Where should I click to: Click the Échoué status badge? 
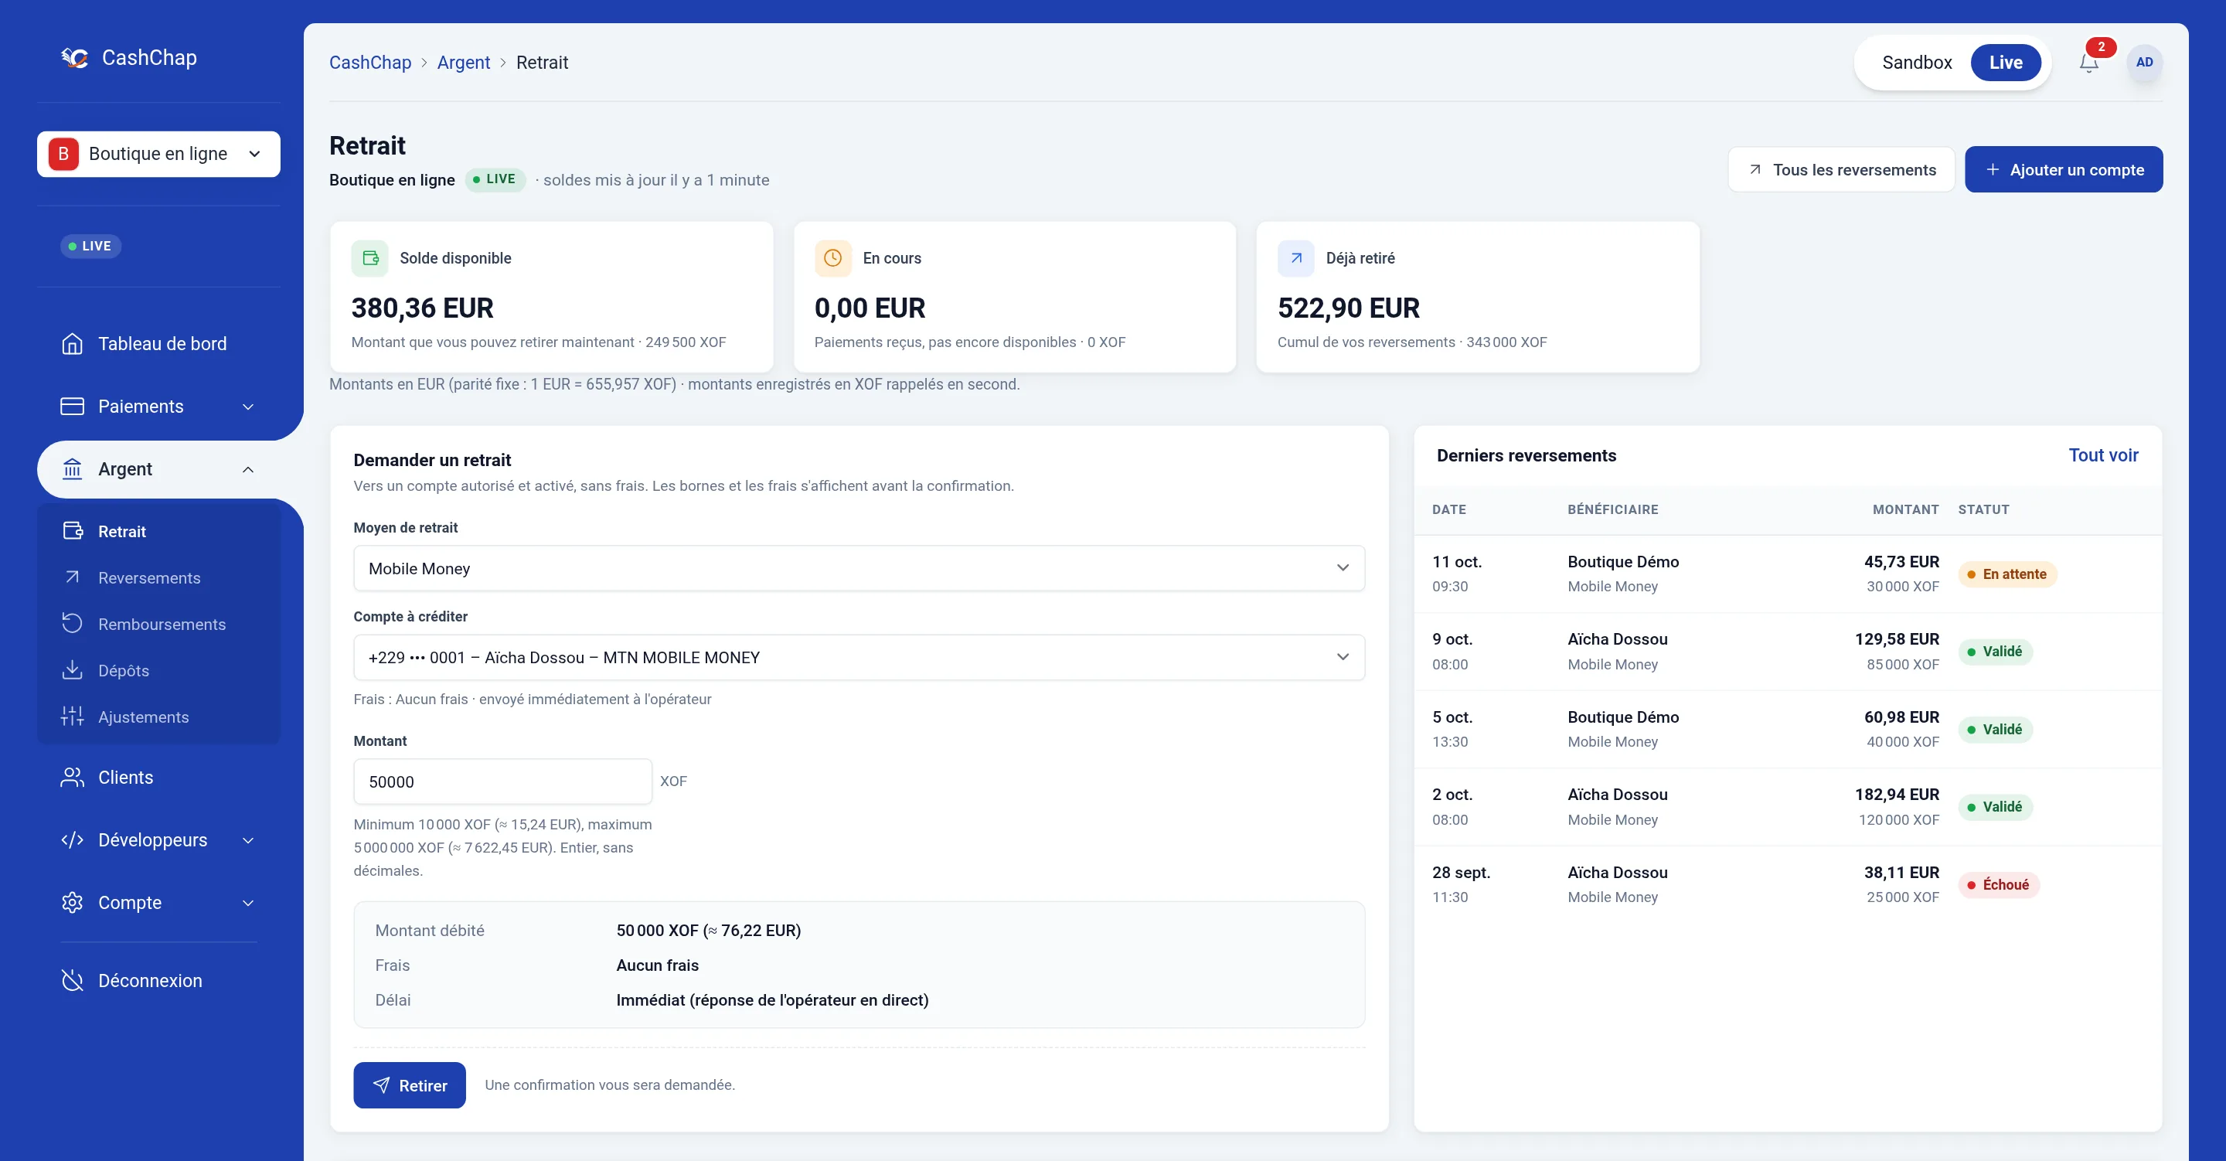click(x=1999, y=884)
